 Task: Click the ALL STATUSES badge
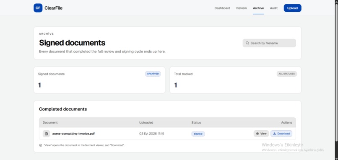[x=286, y=74]
